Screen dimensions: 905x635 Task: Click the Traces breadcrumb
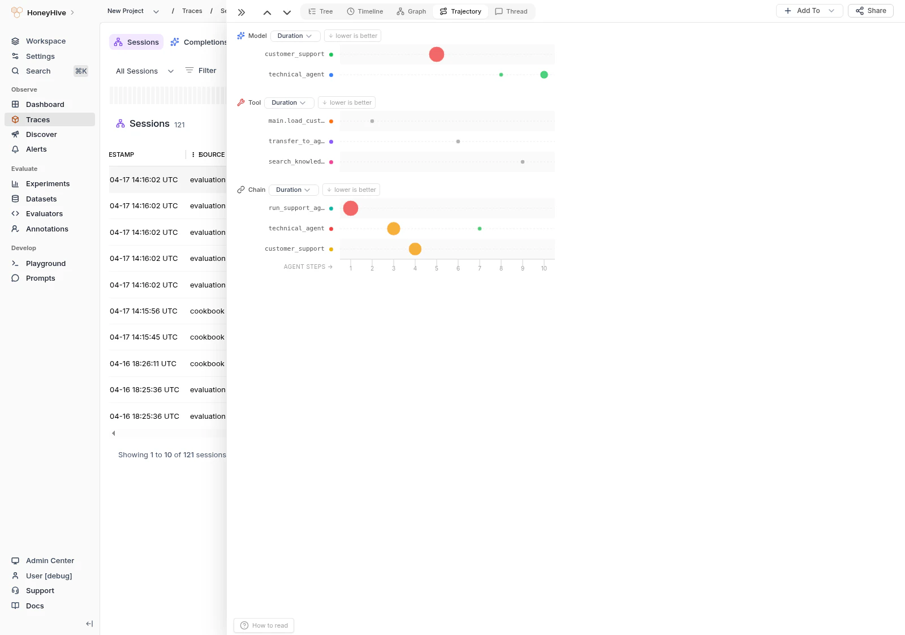192,11
